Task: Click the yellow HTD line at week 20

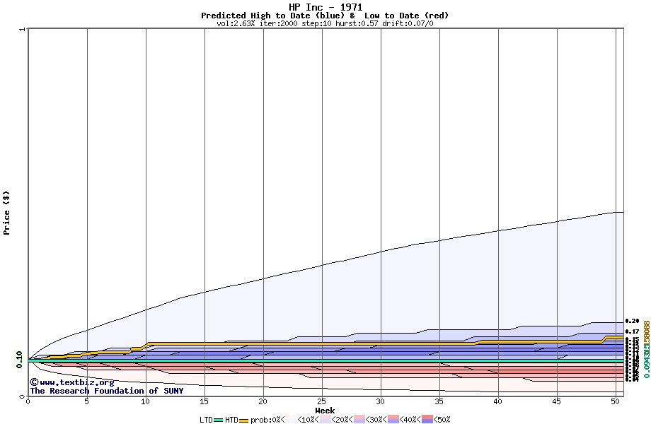Action: click(263, 343)
